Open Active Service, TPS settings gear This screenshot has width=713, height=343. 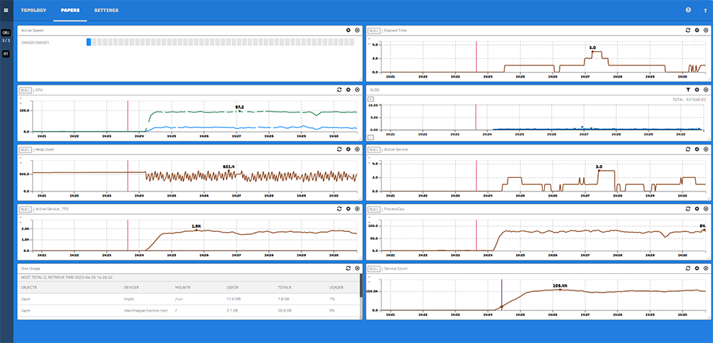(x=349, y=209)
